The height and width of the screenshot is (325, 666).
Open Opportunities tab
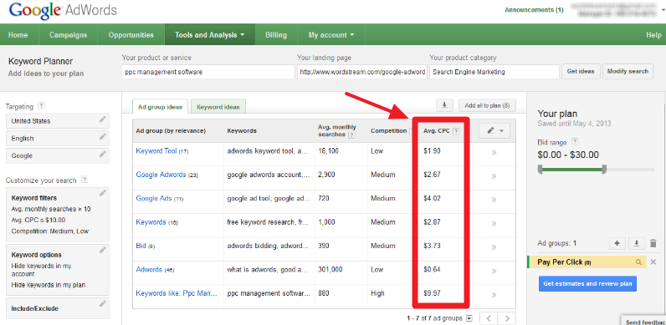click(x=131, y=35)
